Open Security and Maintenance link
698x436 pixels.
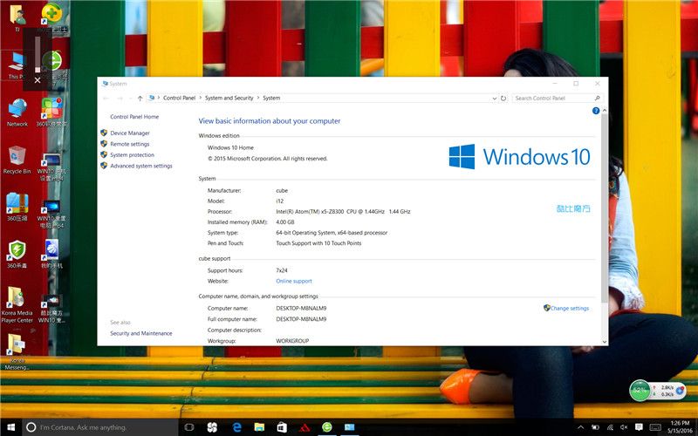tap(141, 333)
